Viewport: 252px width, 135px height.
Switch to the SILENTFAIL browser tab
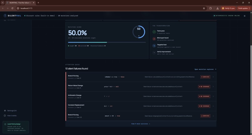[20, 3]
